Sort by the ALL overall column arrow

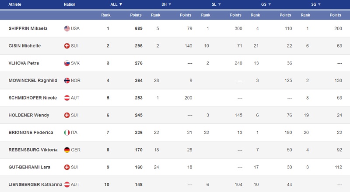[x=121, y=4]
